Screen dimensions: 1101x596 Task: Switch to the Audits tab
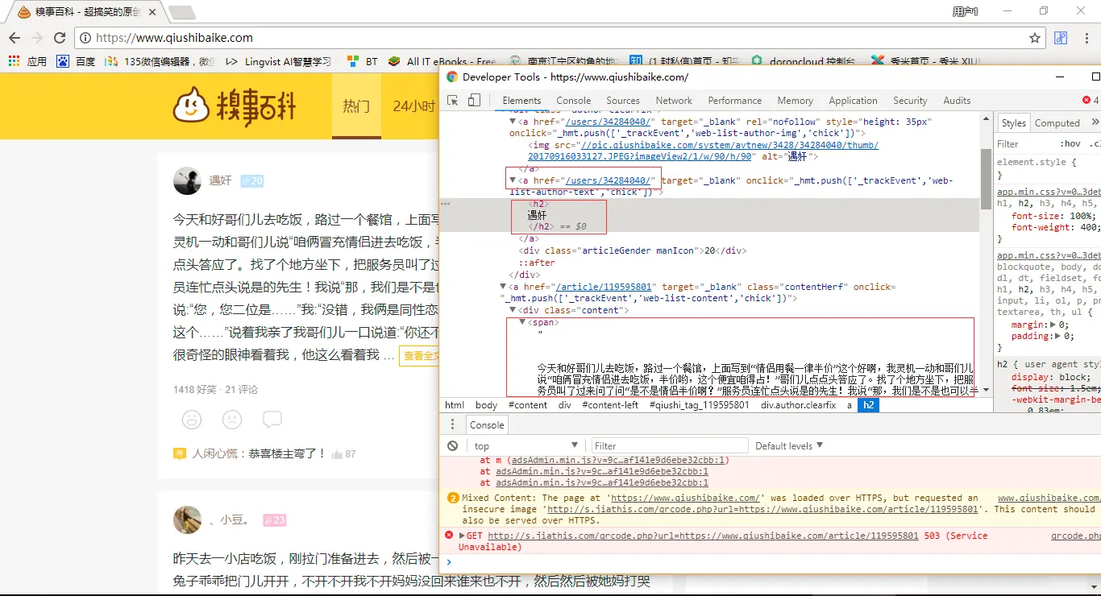(x=957, y=101)
